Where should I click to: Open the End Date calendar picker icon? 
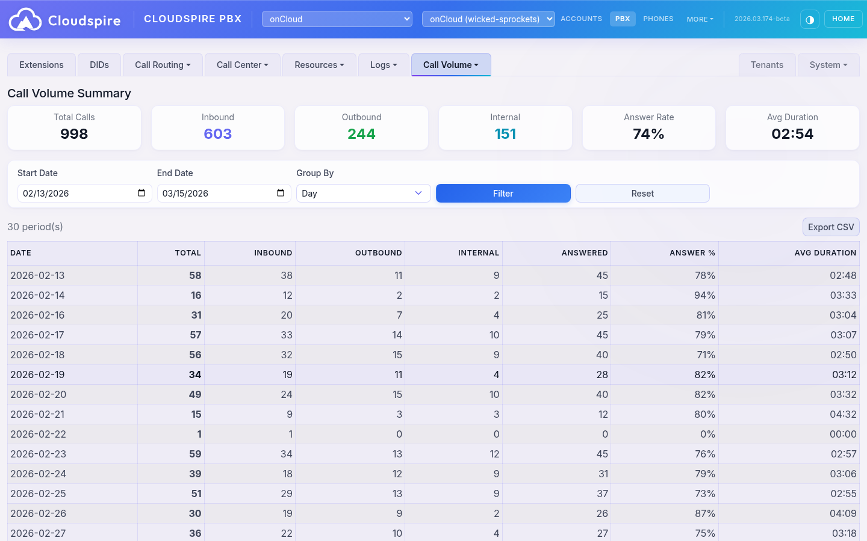(x=281, y=193)
